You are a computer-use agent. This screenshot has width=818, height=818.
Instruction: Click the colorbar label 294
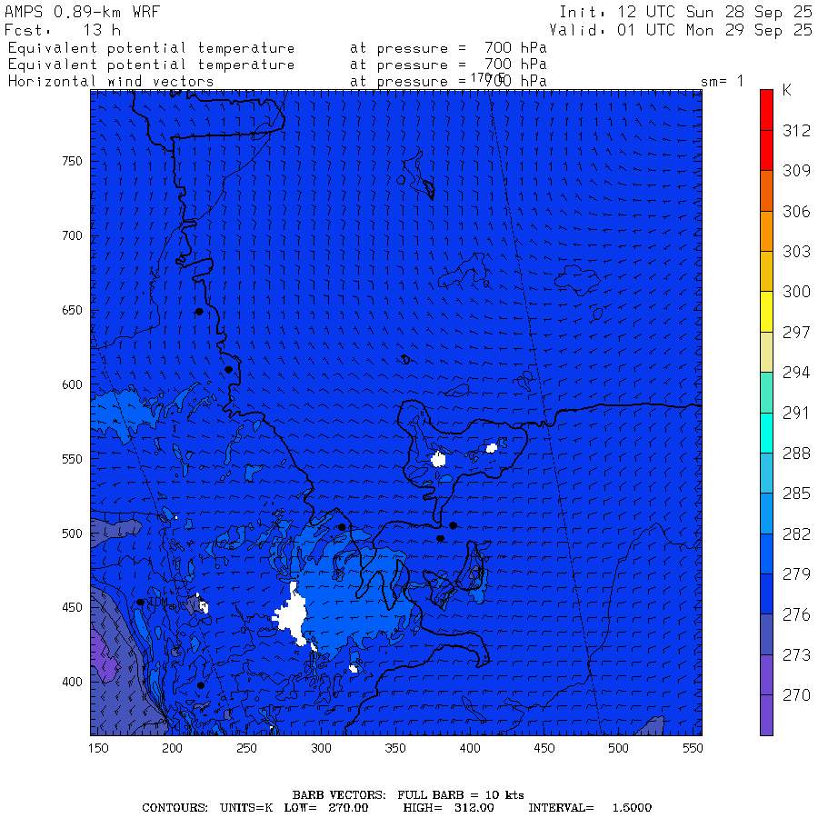tap(796, 373)
